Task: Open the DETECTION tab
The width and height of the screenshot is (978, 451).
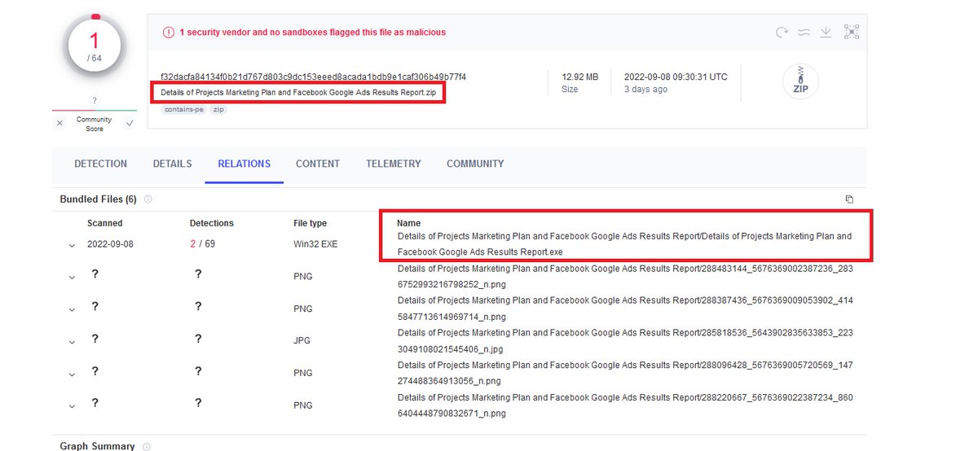Action: coord(100,164)
